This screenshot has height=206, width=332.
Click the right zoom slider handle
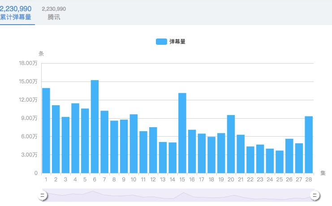coord(315,196)
